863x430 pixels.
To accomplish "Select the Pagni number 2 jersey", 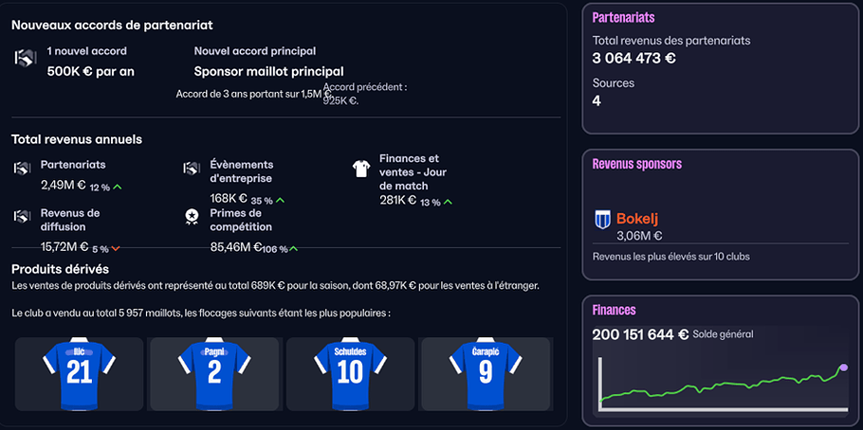I will pos(214,374).
